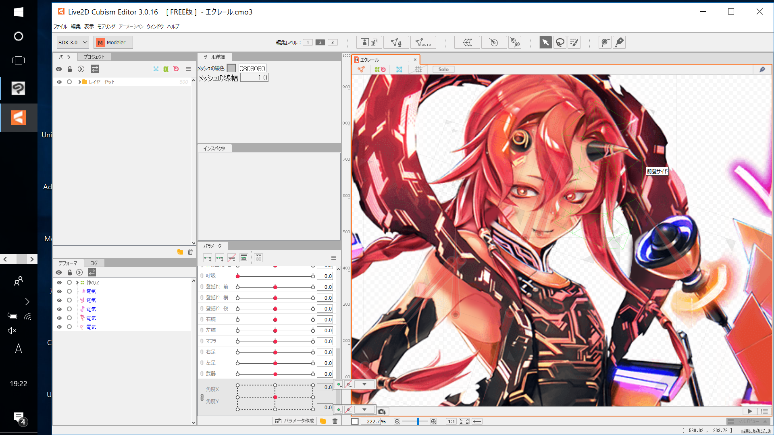774x435 pixels.
Task: Toggle visibility of レイヤーセット part
Action: tap(59, 82)
